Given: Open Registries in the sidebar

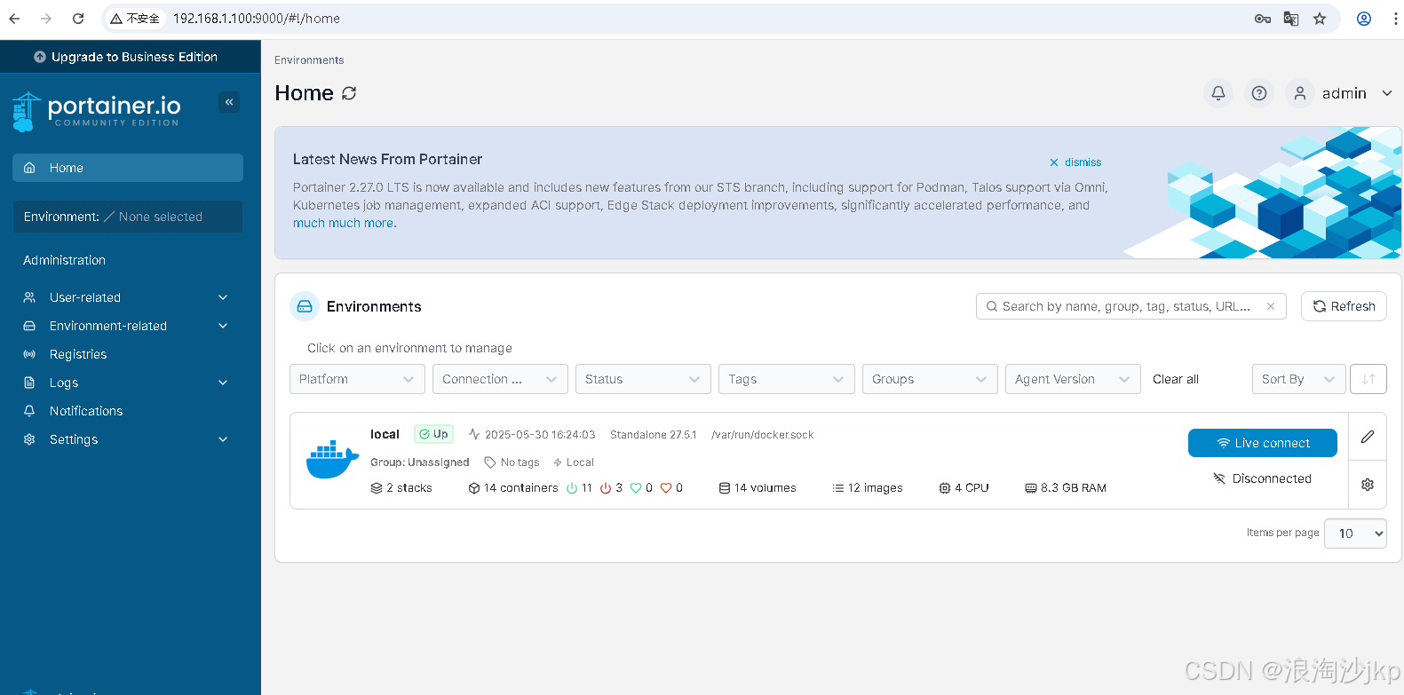Looking at the screenshot, I should (x=128, y=354).
